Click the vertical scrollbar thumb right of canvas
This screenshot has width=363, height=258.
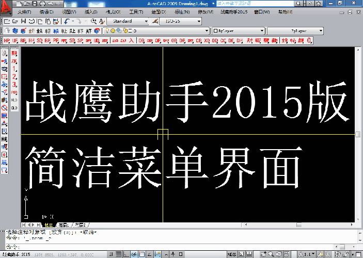tap(358, 134)
